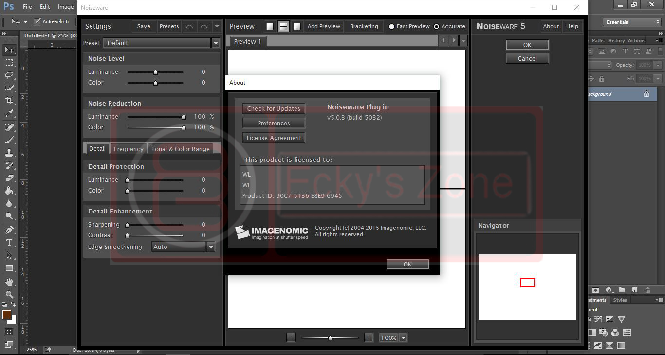Open the 100% zoom level dropdown
The height and width of the screenshot is (355, 665).
[403, 337]
